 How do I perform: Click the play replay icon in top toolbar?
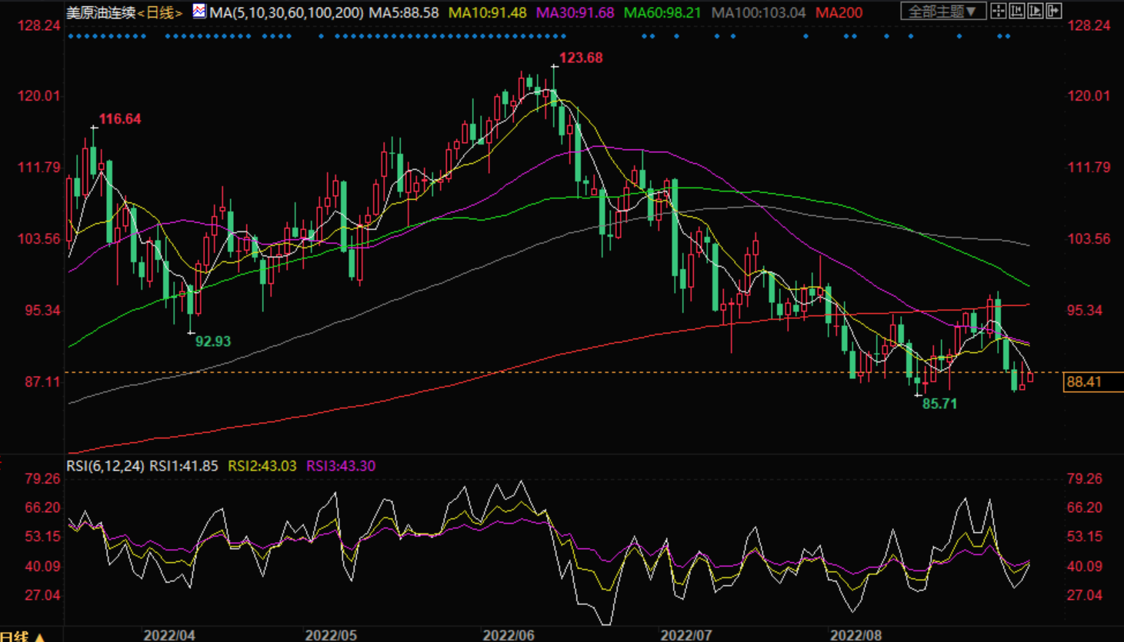click(x=1036, y=11)
